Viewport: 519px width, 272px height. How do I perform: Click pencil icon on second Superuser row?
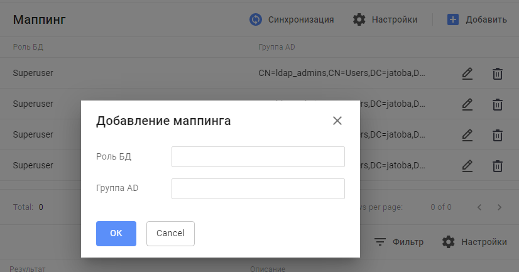tap(467, 104)
